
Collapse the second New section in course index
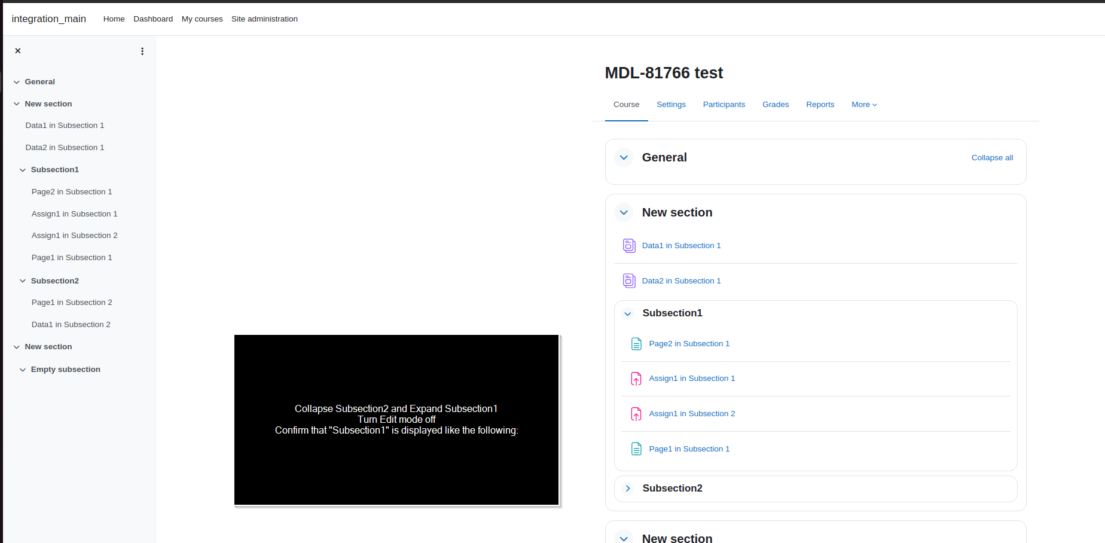point(17,347)
